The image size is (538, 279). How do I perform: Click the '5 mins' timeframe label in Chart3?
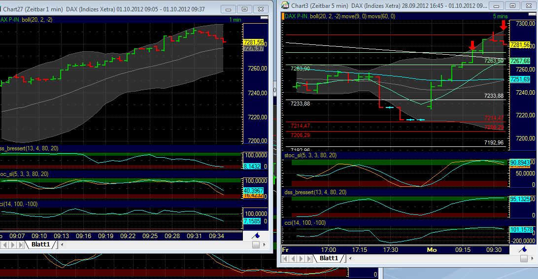(x=500, y=16)
